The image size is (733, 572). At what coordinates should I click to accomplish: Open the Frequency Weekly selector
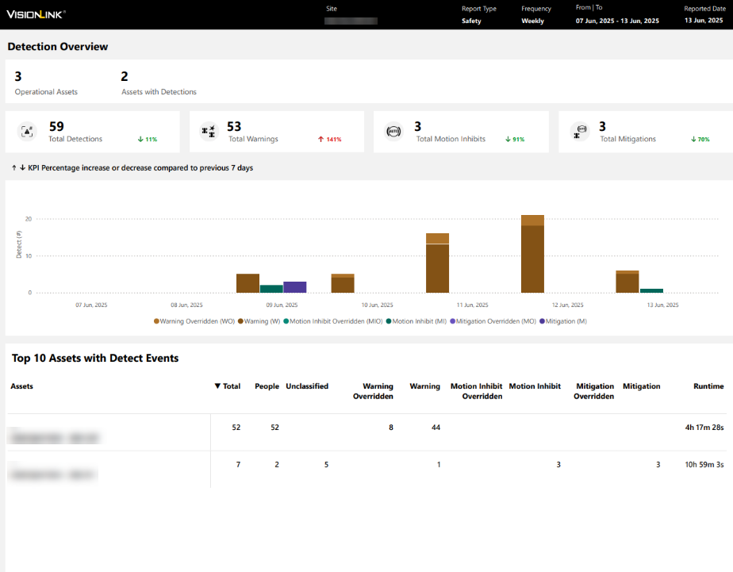click(x=532, y=21)
